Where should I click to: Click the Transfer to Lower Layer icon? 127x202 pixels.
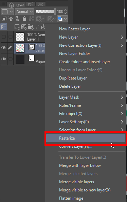pos(37,27)
